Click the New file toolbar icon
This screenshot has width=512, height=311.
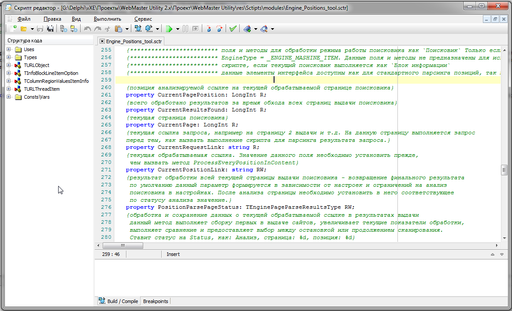(x=13, y=29)
